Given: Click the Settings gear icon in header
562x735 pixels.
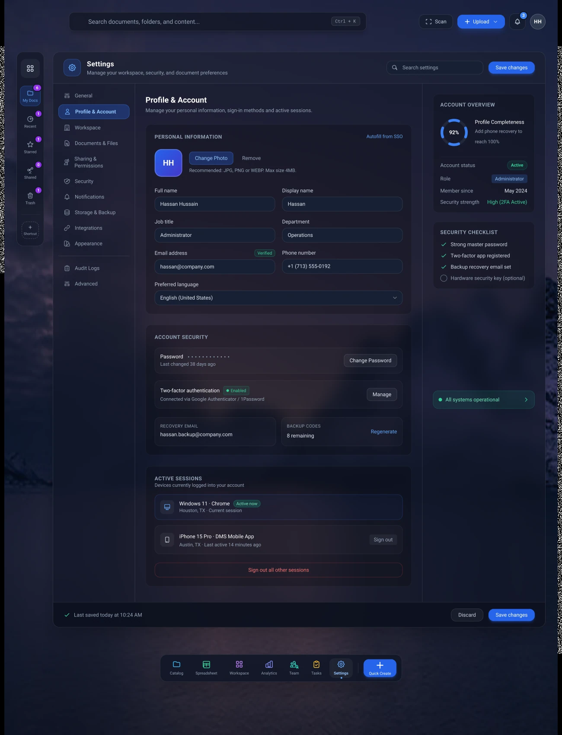Looking at the screenshot, I should (72, 67).
